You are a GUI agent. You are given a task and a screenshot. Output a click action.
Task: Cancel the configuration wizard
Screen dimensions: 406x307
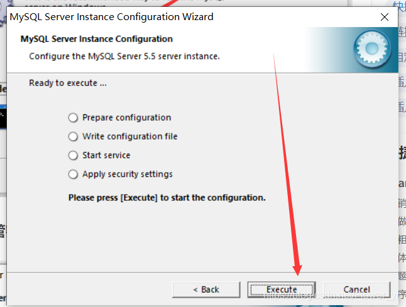356,289
